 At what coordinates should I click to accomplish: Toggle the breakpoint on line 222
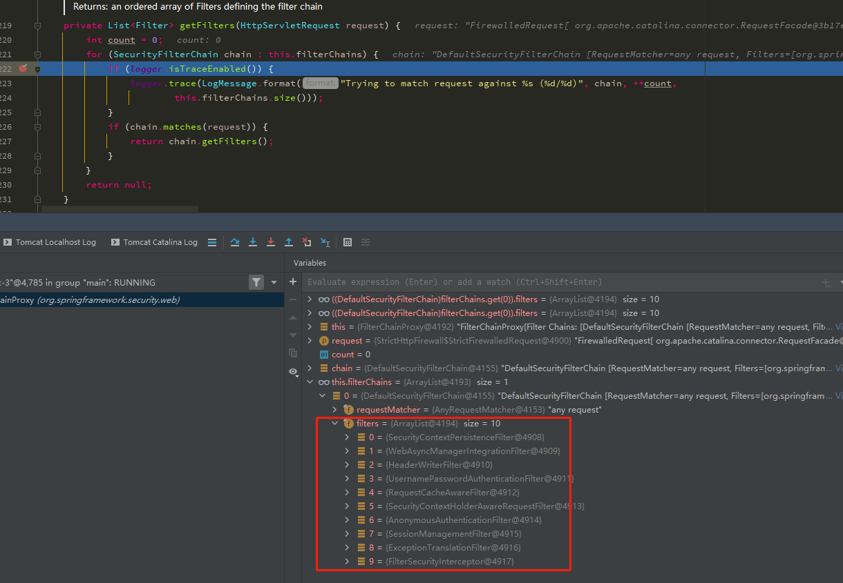[23, 68]
